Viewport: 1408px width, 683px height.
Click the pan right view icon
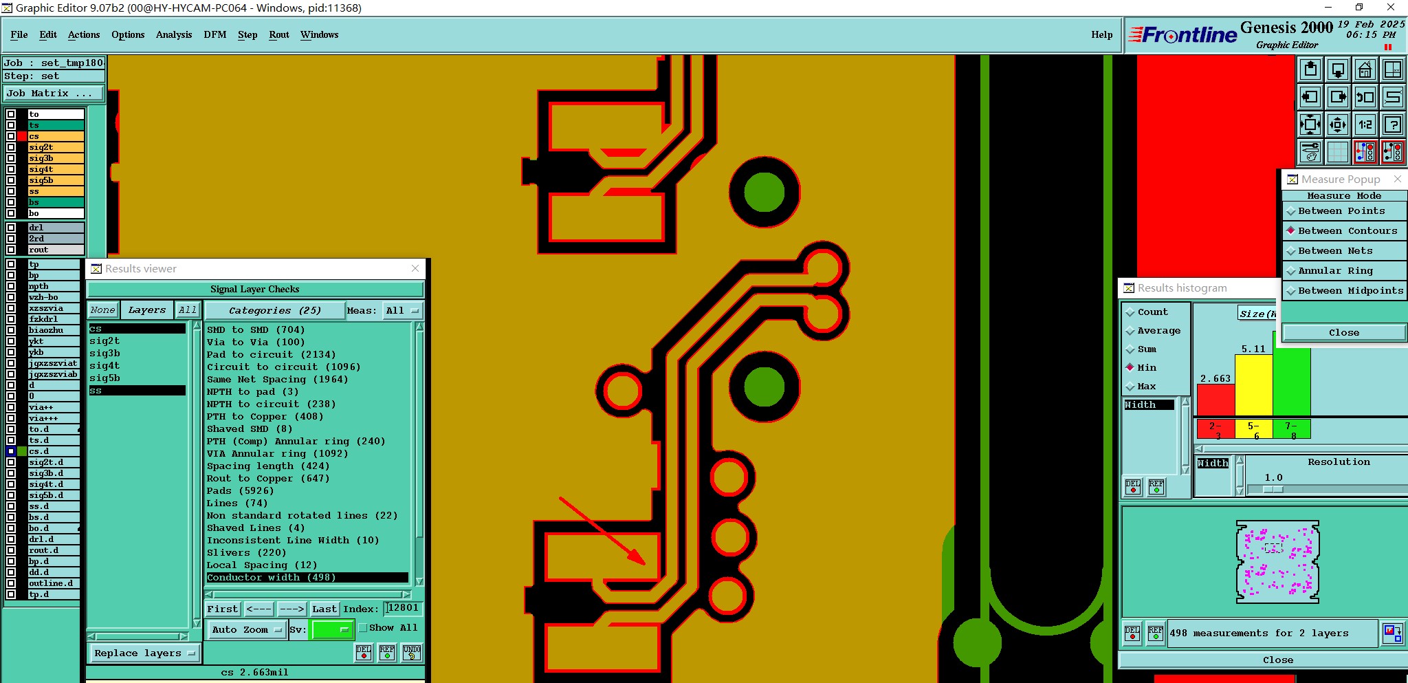(1338, 97)
